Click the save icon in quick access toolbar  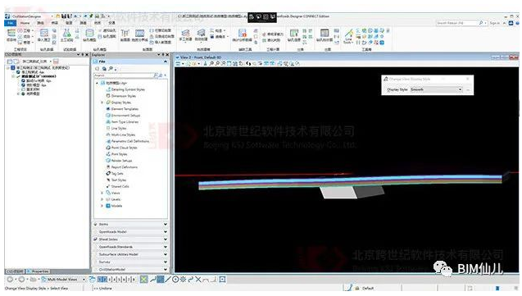click(x=64, y=16)
